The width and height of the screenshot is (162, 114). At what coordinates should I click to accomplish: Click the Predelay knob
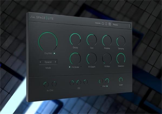click(107, 40)
